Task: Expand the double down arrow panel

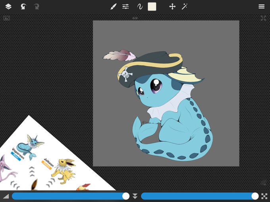Action: point(135,196)
